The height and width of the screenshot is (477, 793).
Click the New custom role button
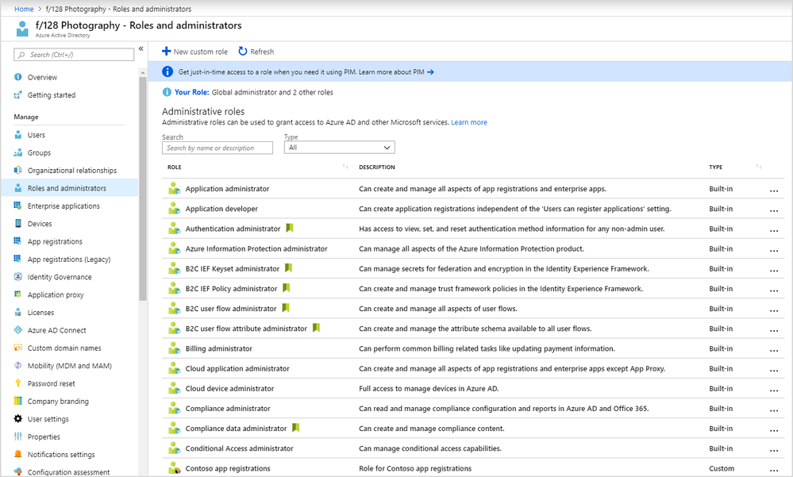pyautogui.click(x=194, y=51)
